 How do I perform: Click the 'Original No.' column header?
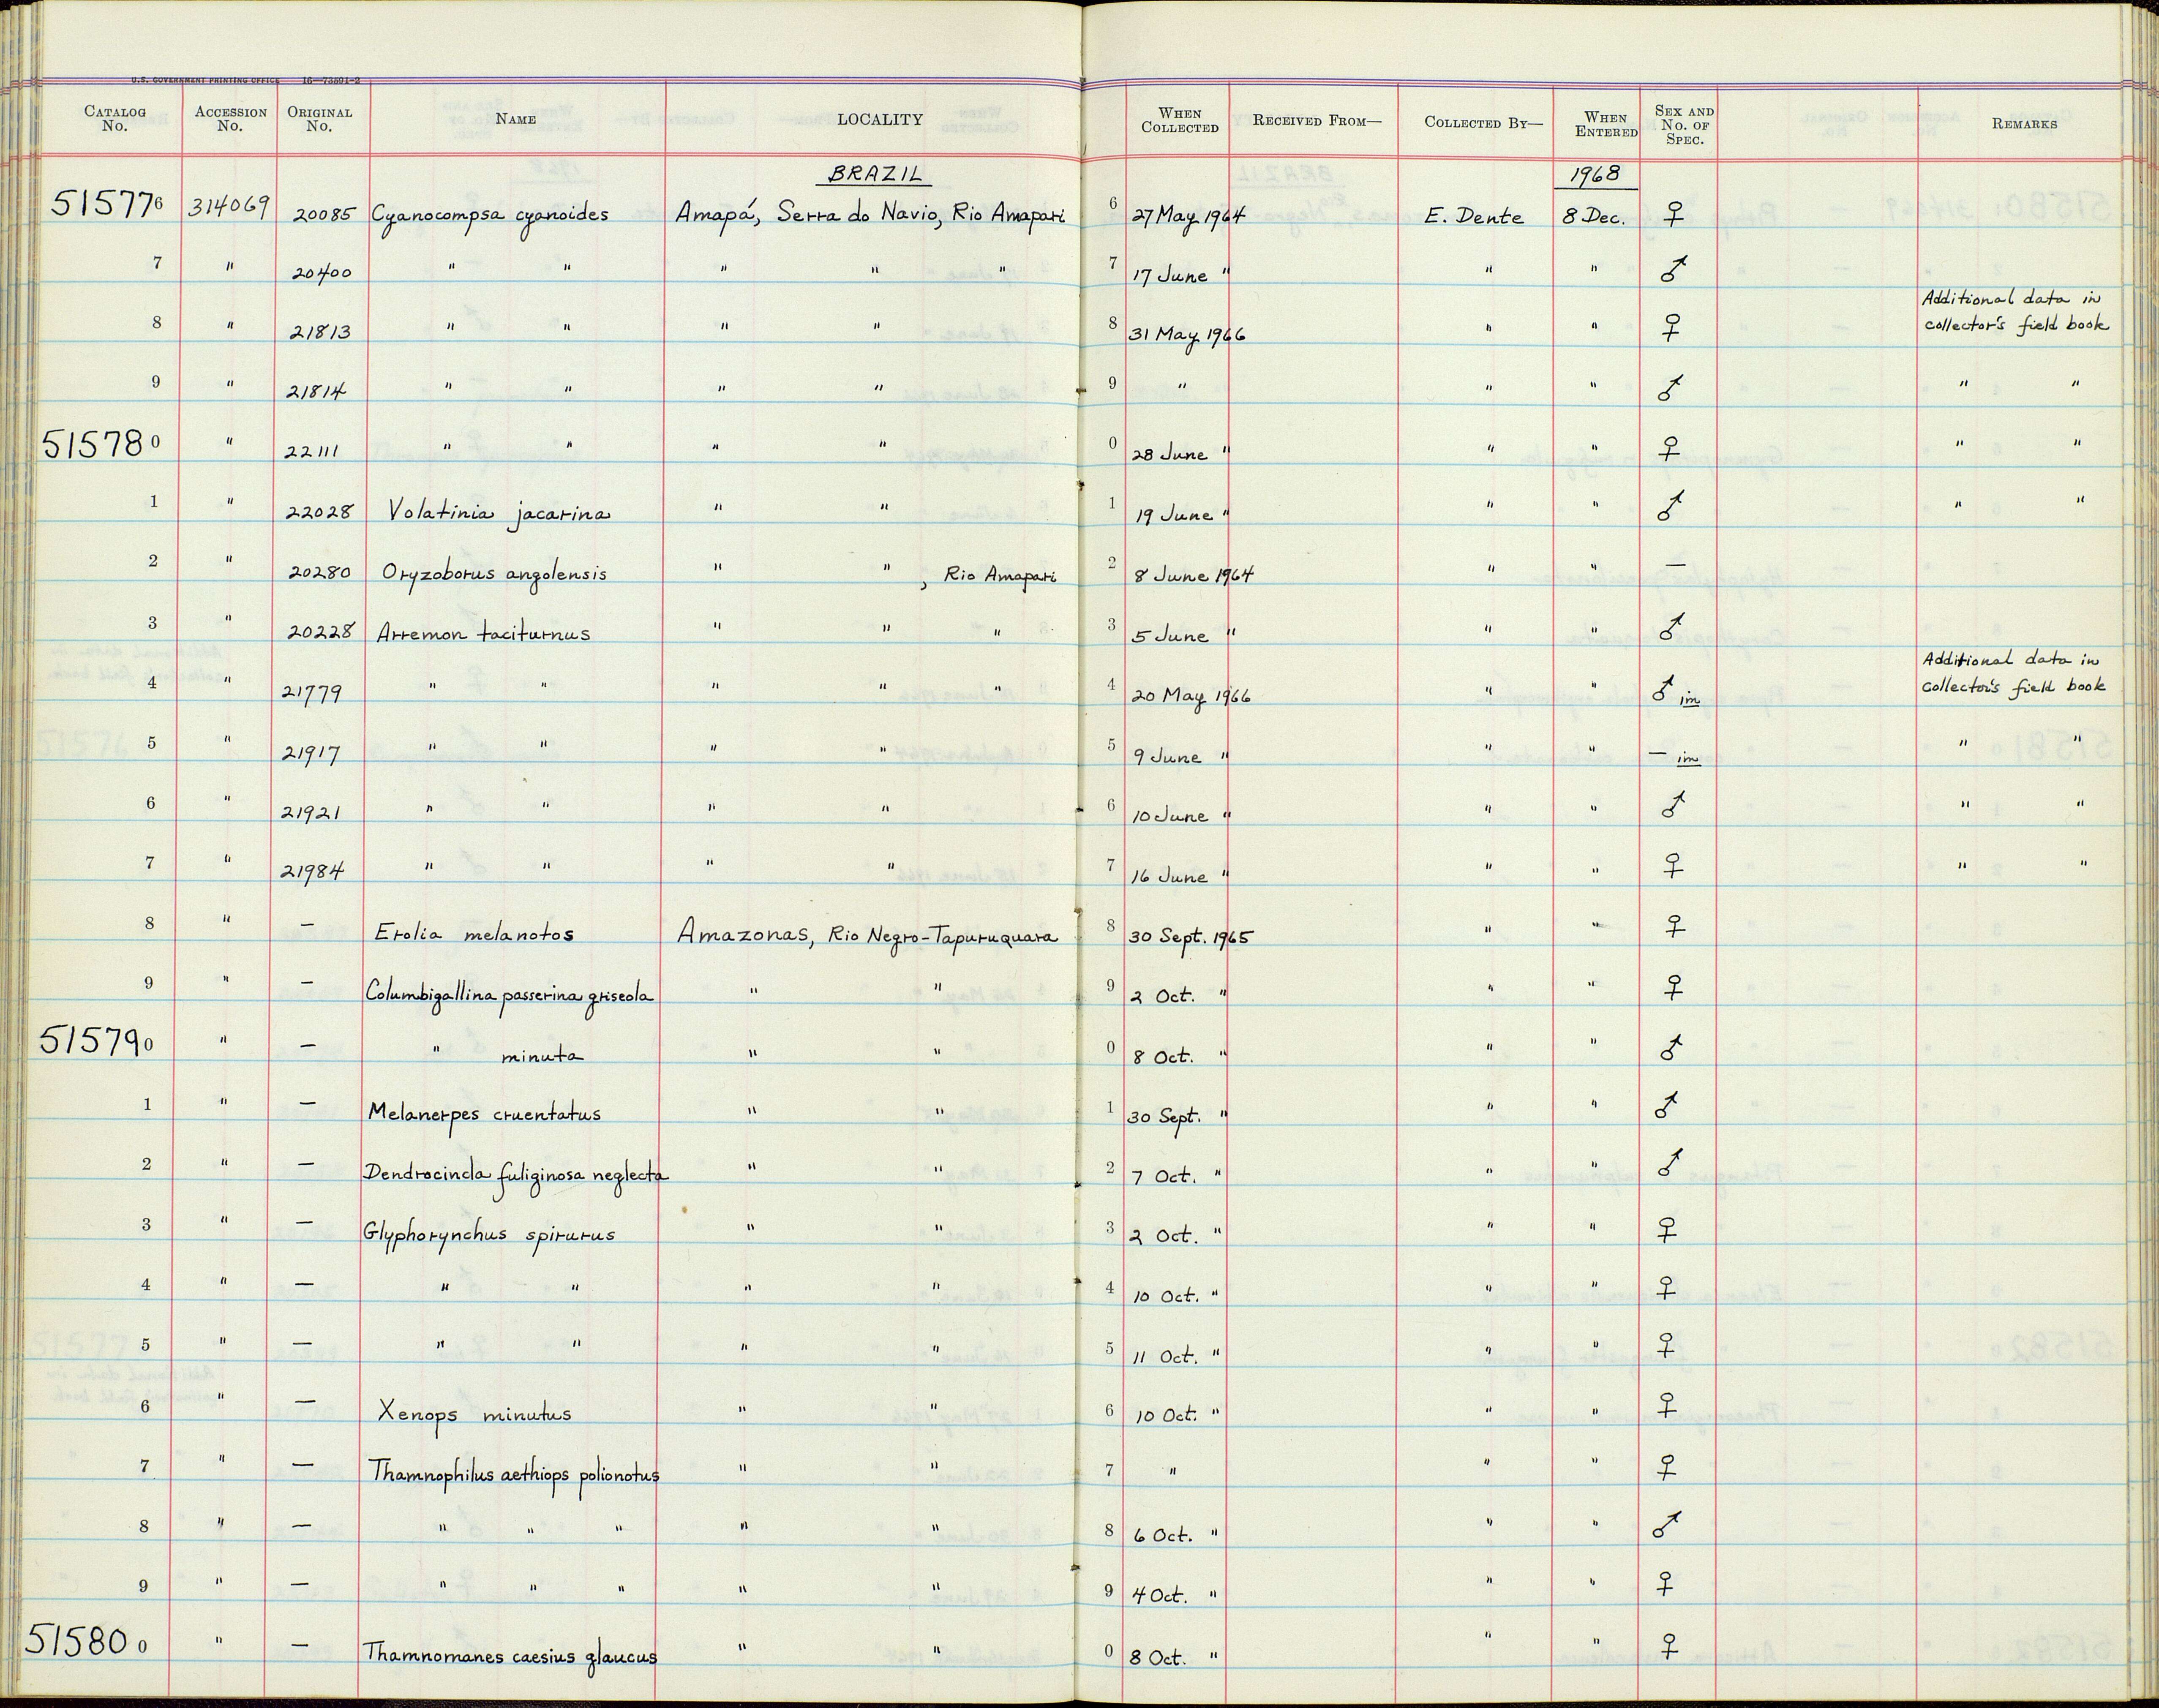pyautogui.click(x=319, y=119)
